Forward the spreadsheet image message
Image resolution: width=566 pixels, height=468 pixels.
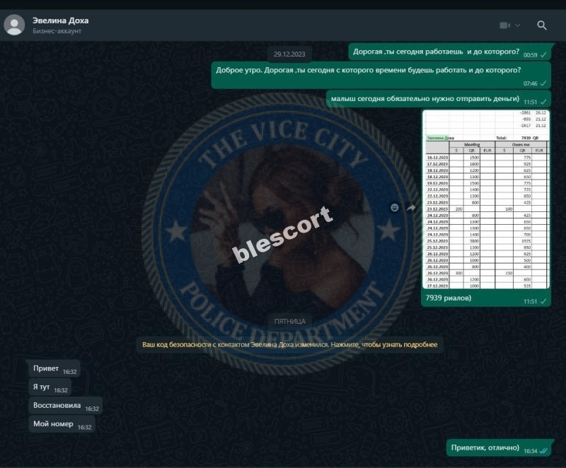click(411, 207)
